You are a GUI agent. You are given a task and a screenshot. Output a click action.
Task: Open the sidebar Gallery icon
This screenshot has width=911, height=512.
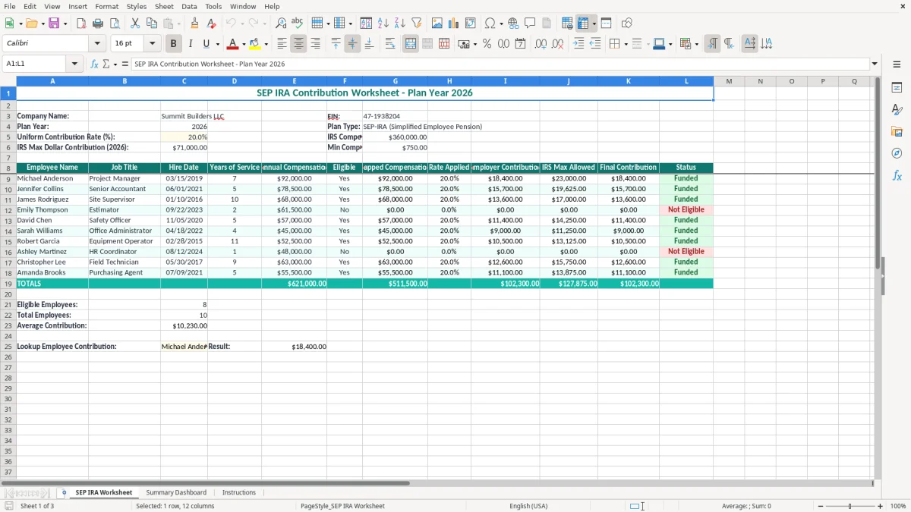click(897, 131)
